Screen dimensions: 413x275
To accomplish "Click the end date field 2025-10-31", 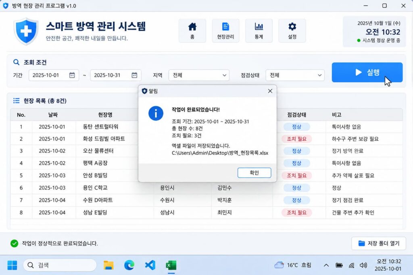I will tap(116, 75).
